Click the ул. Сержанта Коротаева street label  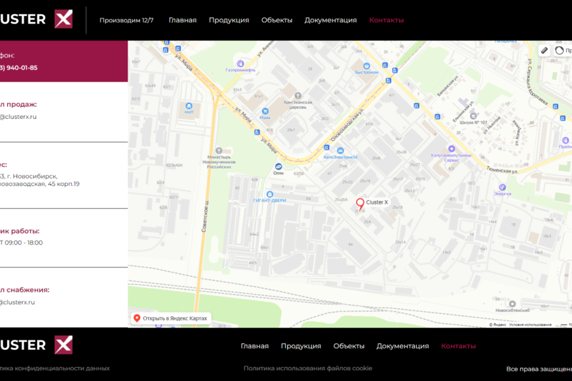pyautogui.click(x=538, y=82)
